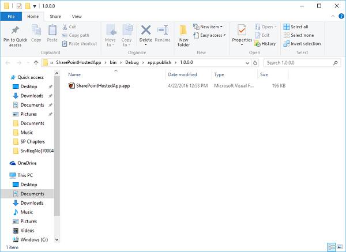Switch to Large icons view in status bar
The height and width of the screenshot is (252, 346).
tap(340, 247)
